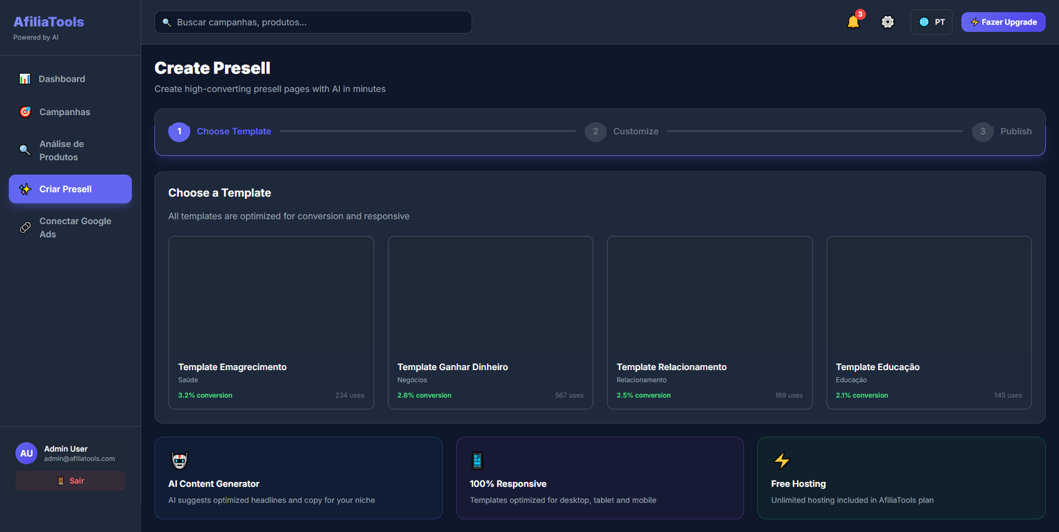Image resolution: width=1059 pixels, height=532 pixels.
Task: Click the magnifier icon beside Análise de Produtos
Action: [25, 150]
